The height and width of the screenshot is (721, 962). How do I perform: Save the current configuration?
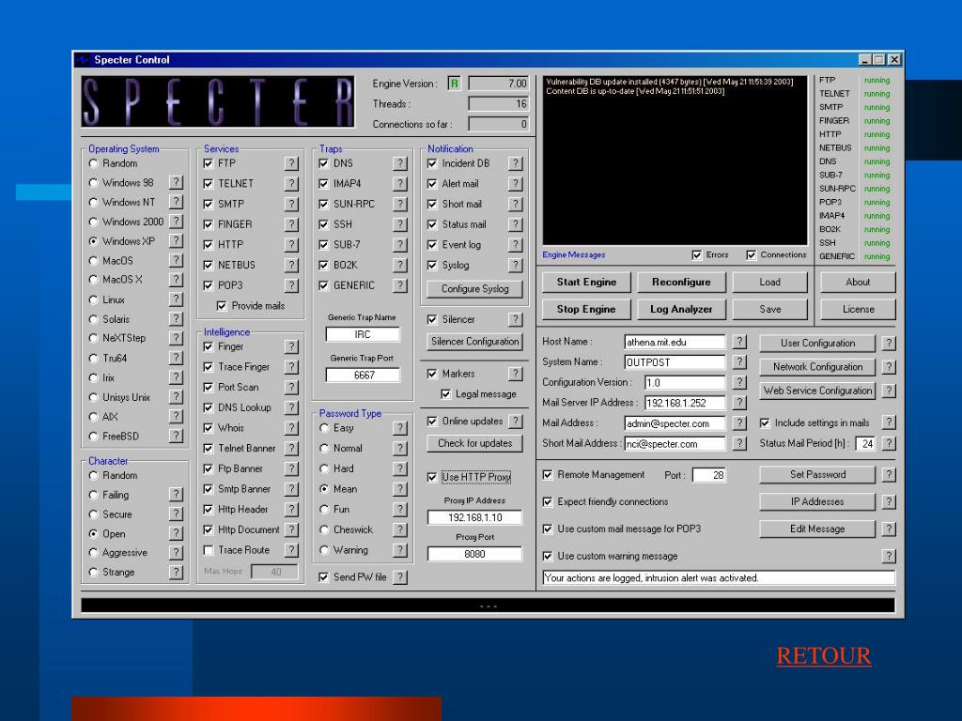[x=770, y=309]
